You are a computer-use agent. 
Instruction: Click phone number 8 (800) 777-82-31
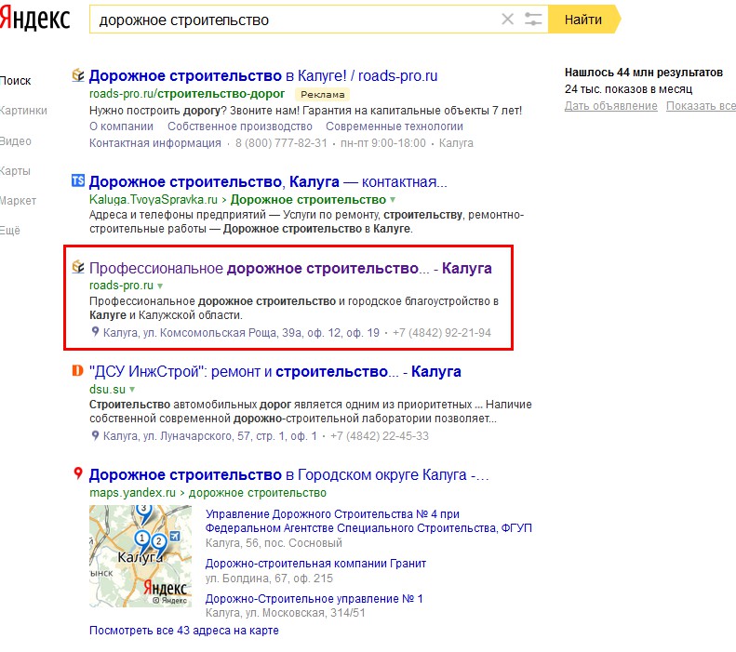pos(281,143)
